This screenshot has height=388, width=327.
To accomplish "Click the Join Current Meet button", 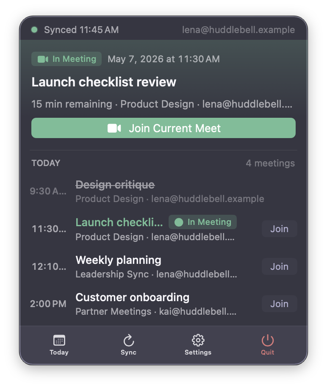I will coord(163,128).
